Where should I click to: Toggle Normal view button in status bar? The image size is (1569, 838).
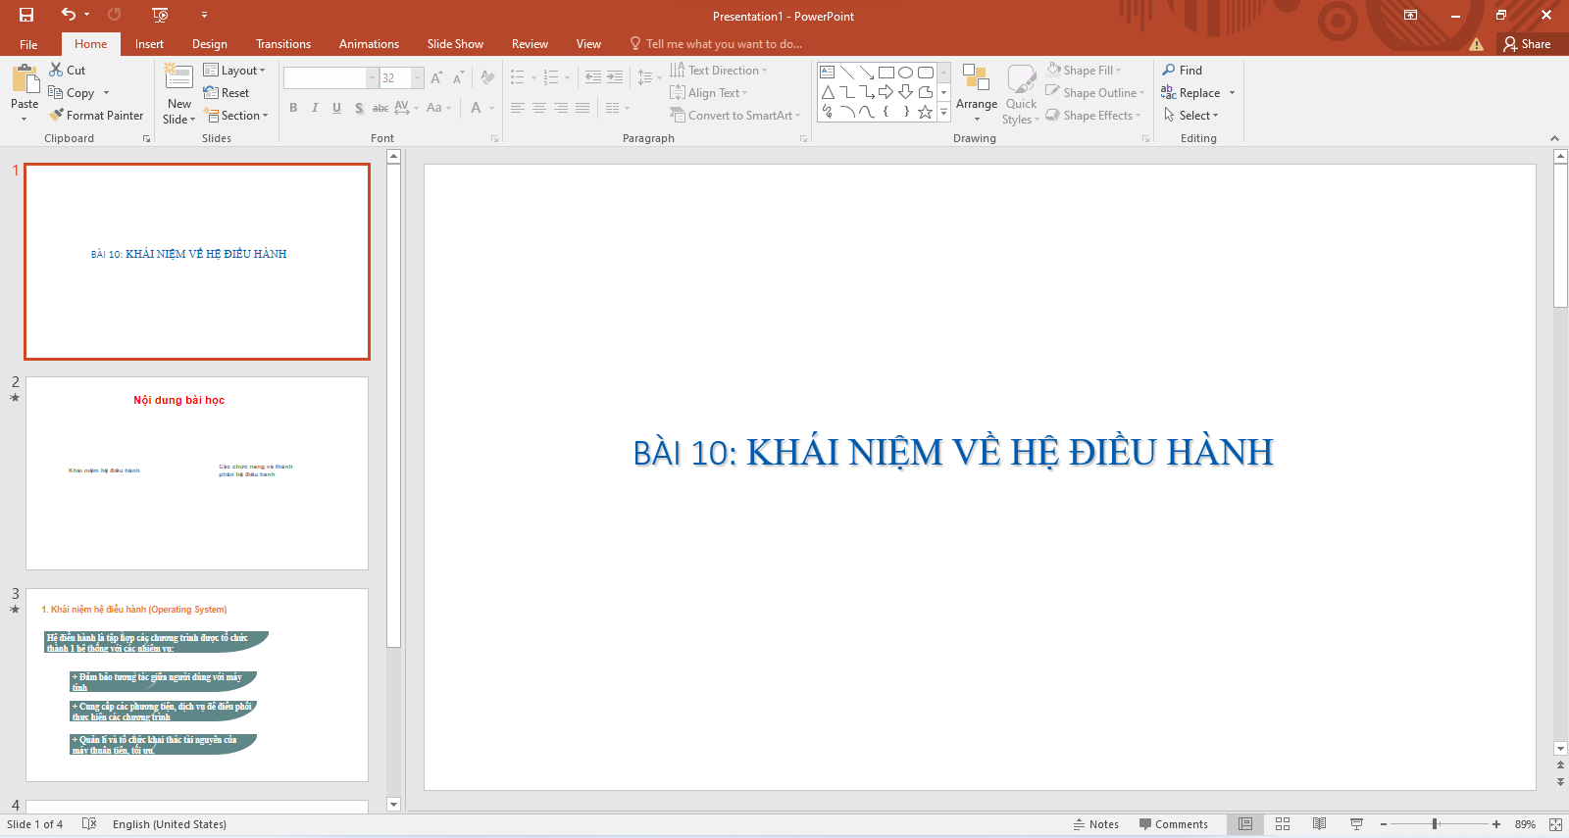(1245, 824)
